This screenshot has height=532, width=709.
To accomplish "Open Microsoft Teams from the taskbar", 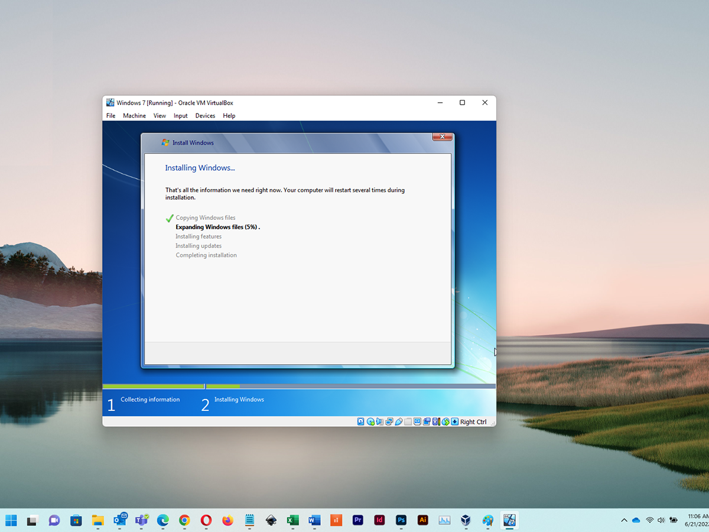I will [141, 520].
